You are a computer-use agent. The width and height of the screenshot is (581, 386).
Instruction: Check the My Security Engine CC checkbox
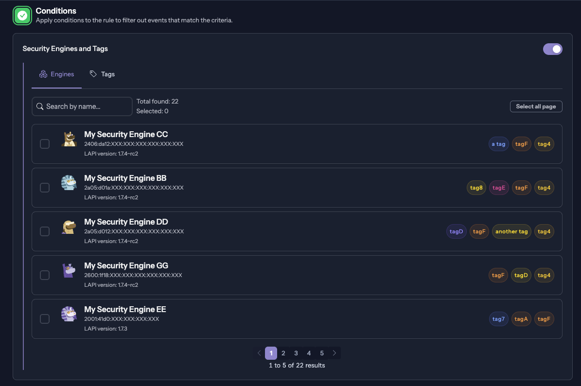45,144
